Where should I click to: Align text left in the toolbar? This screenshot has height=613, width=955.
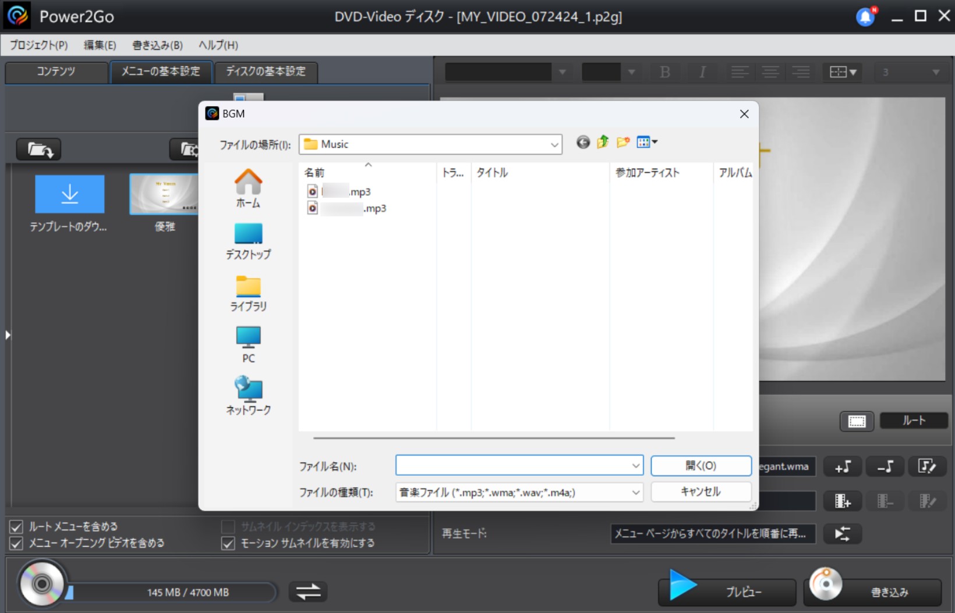[x=740, y=72]
